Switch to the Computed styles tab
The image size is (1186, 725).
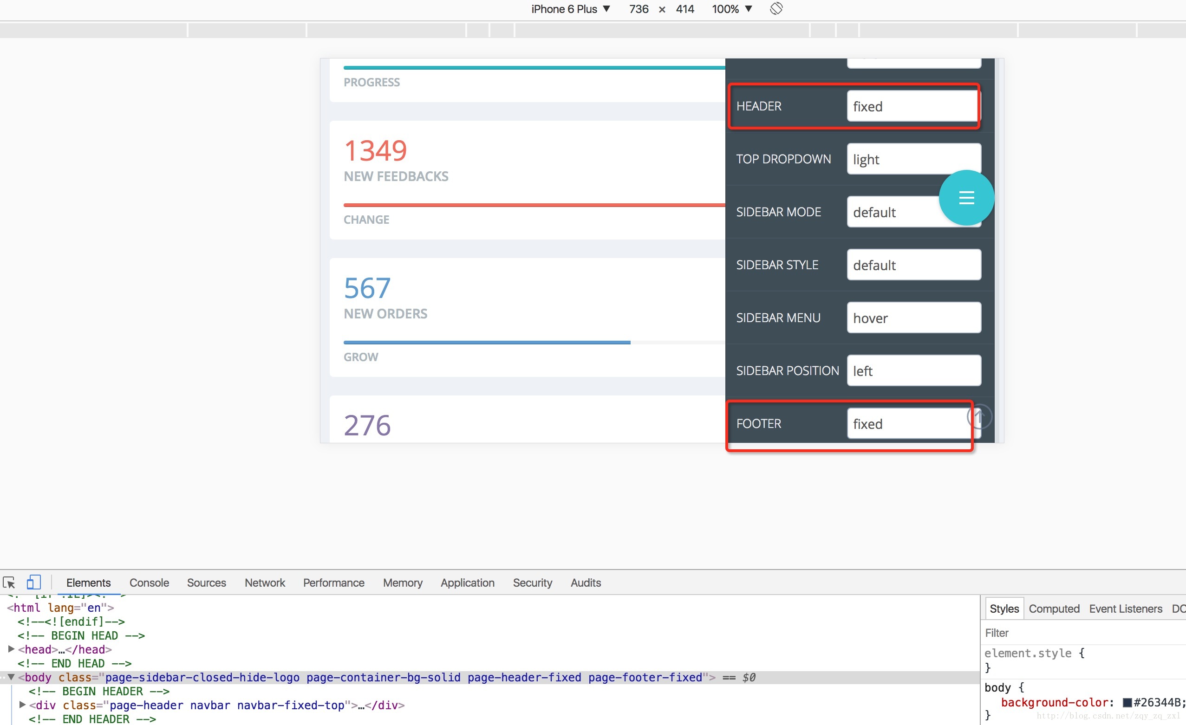pos(1054,608)
